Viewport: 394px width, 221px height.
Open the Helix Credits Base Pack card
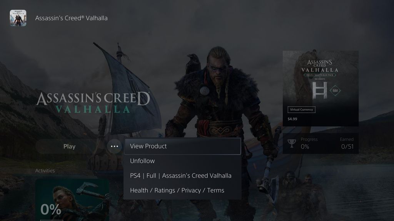coord(321,89)
